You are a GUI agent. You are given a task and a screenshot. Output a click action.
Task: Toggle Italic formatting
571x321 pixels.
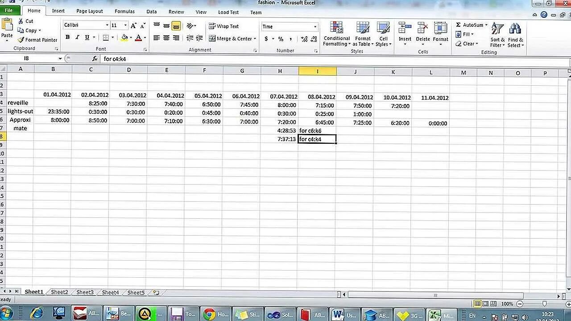pos(77,38)
